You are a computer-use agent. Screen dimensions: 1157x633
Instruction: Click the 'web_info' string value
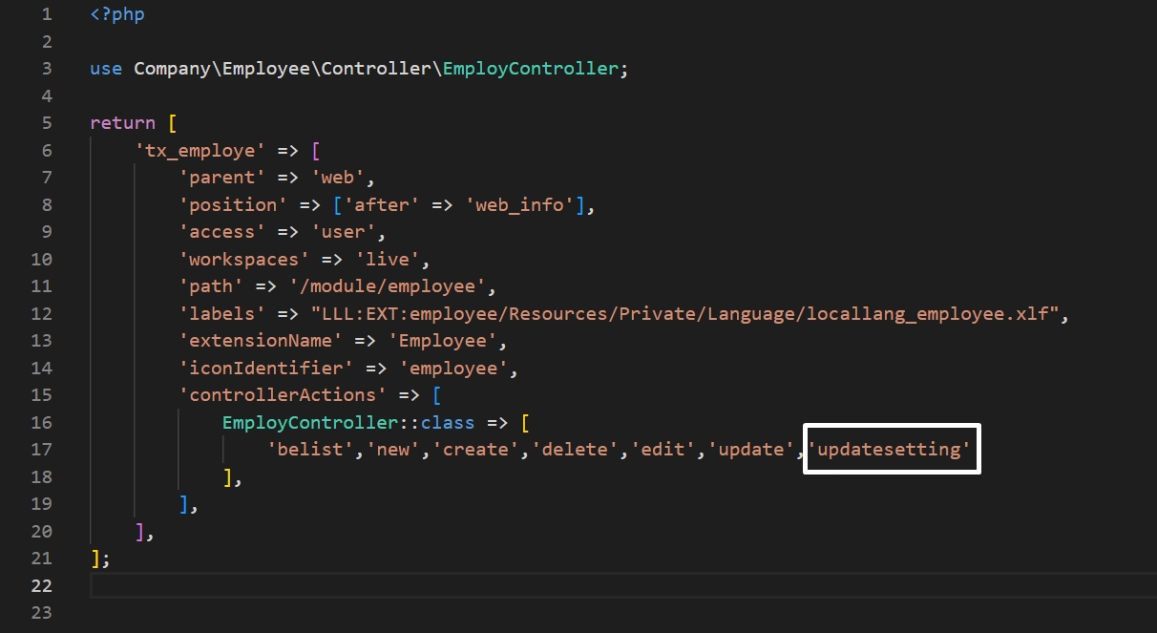526,205
